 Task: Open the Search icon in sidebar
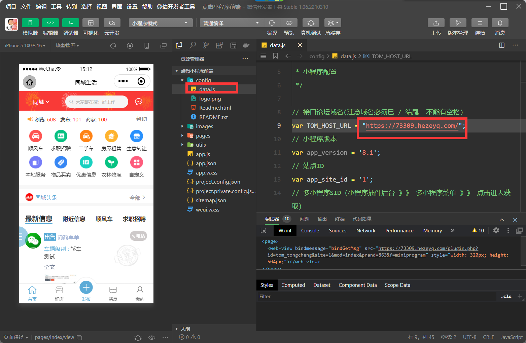(x=192, y=45)
